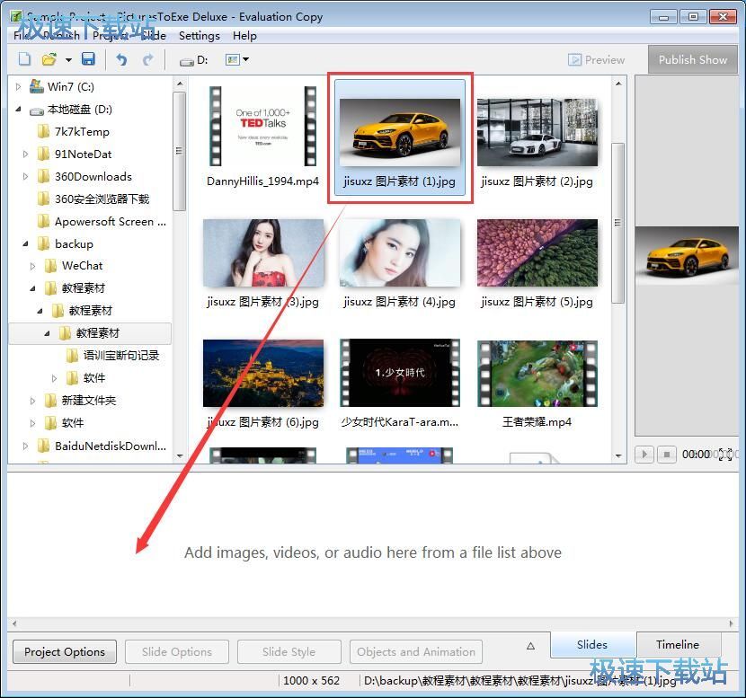Collapse the 本地磁盘 (D:) drive node
Image resolution: width=746 pixels, height=698 pixels.
(x=19, y=110)
